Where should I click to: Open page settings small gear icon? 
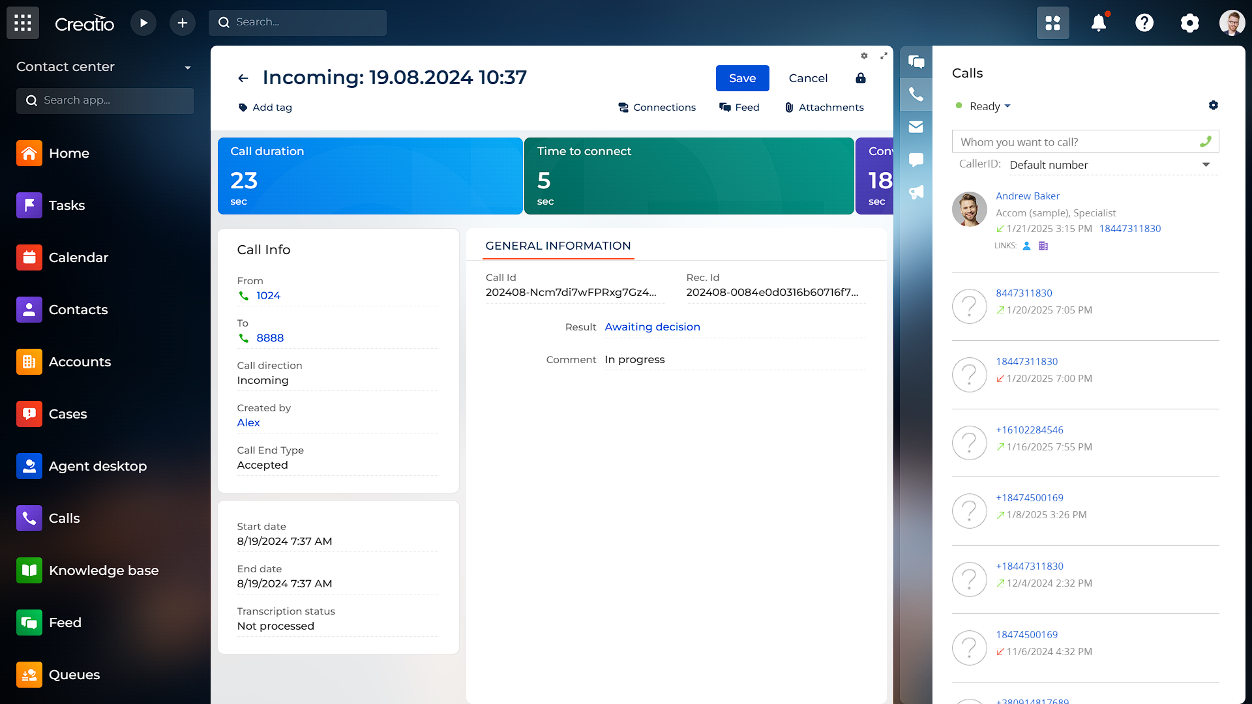(x=864, y=56)
